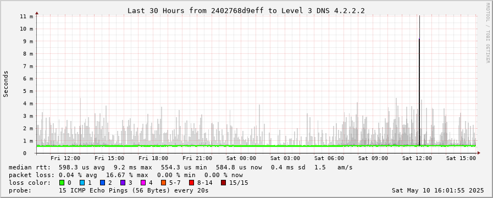
Task: Click the graph title mentioning Level 3 DNS
Action: (x=246, y=10)
